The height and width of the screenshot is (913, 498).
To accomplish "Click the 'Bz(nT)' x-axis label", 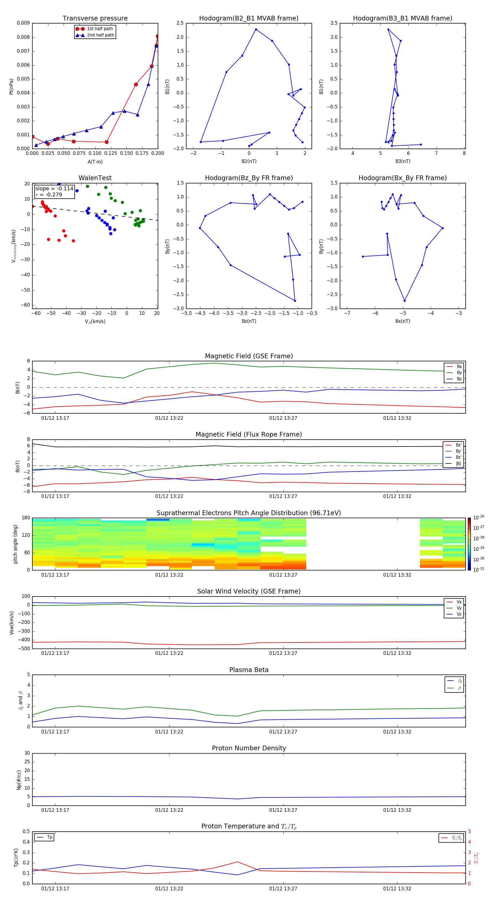I will click(249, 321).
